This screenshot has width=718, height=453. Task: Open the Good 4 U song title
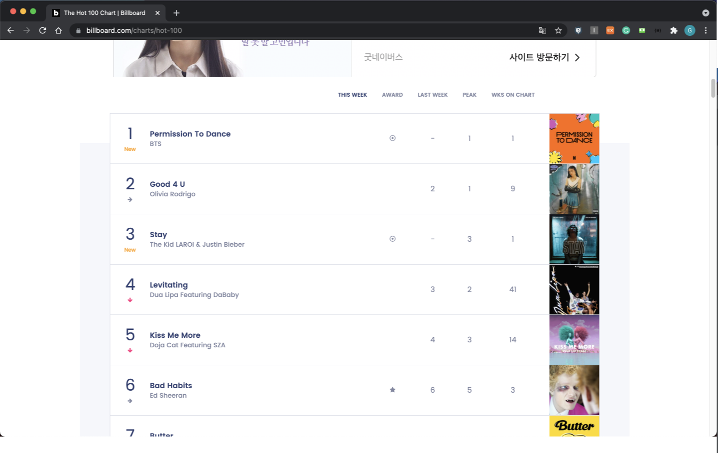(x=167, y=184)
